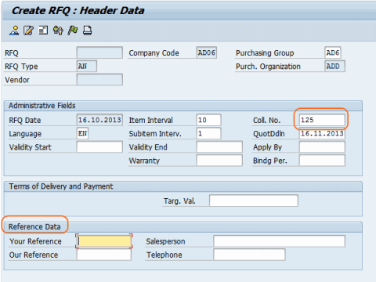The width and height of the screenshot is (376, 282).
Task: Click into the Bindg Per. field
Action: (322, 161)
